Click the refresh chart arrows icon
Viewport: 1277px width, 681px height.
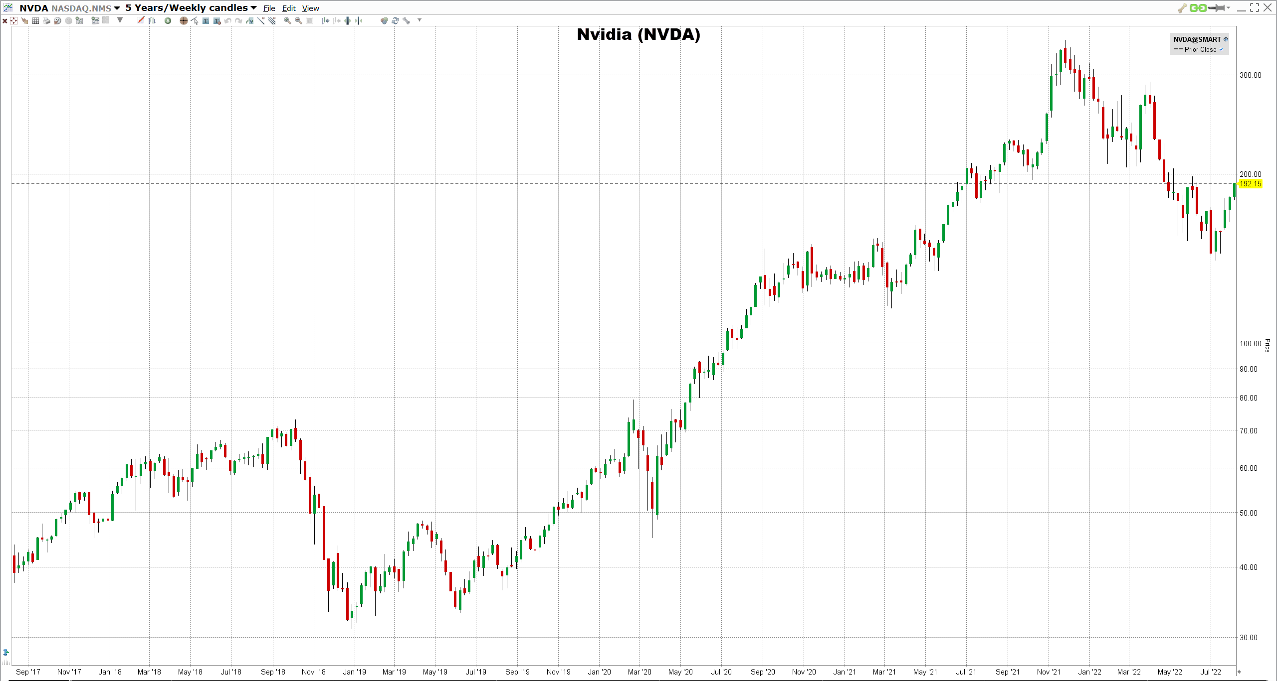[395, 20]
